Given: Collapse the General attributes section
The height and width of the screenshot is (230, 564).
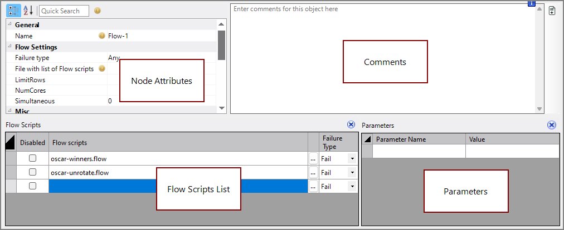Looking at the screenshot, I should point(10,24).
